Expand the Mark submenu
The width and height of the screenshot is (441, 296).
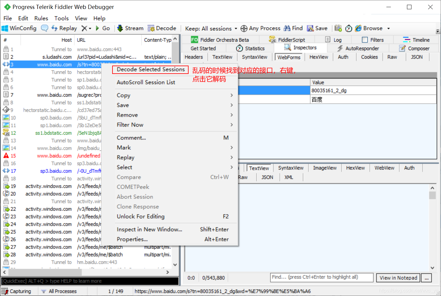tap(175, 148)
